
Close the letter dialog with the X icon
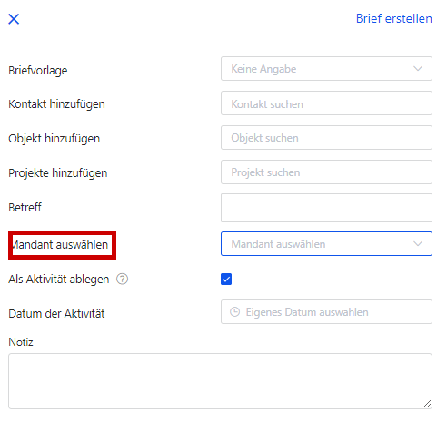[14, 19]
